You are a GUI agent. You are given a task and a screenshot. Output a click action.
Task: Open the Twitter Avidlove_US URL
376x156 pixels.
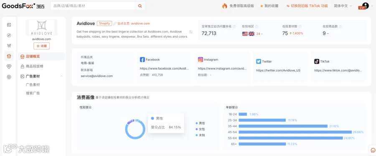coord(278,70)
